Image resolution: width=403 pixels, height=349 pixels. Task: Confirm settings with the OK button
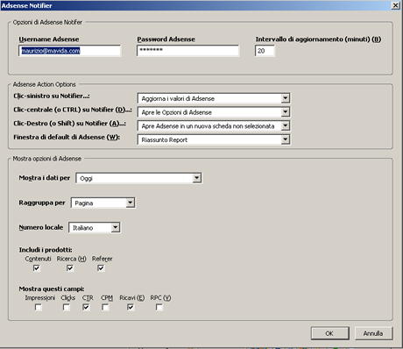coord(330,333)
